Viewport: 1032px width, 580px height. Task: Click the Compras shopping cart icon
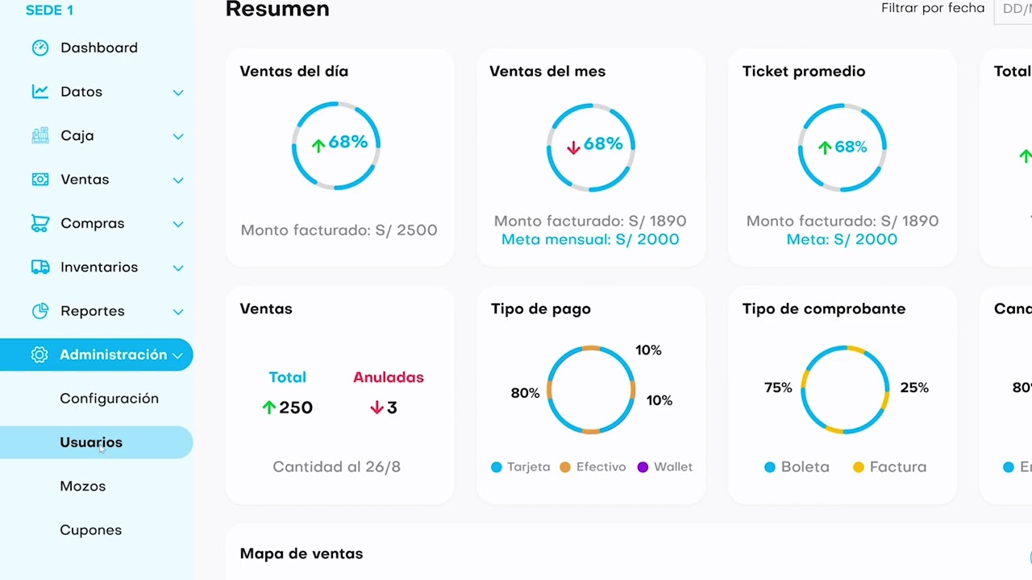[40, 223]
